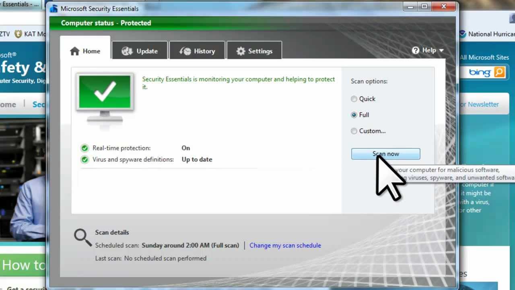
Task: Click the house icon on Home tab
Action: pyautogui.click(x=74, y=51)
